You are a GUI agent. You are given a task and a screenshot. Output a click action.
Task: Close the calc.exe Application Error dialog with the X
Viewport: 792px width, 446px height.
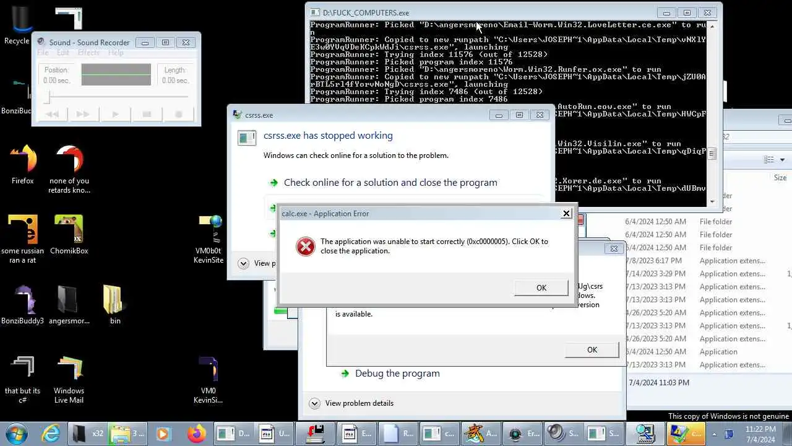566,213
